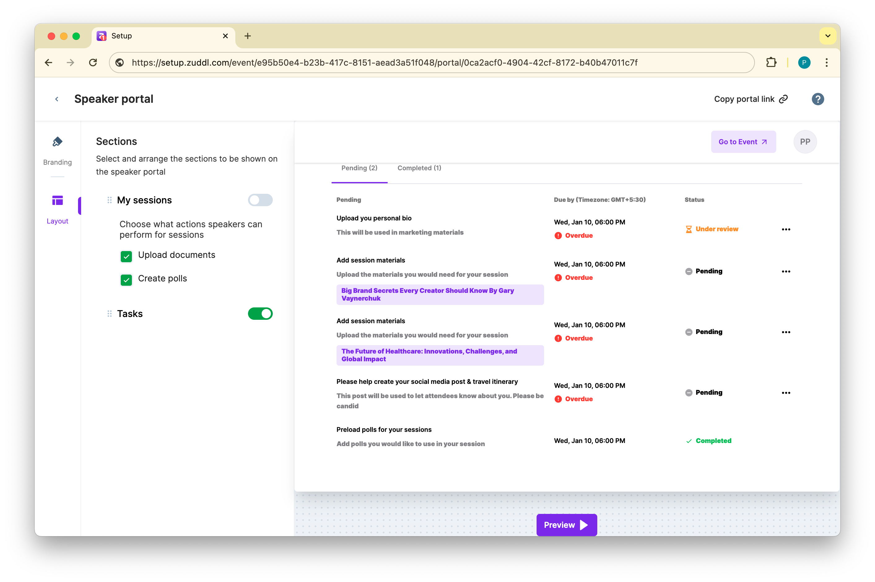The image size is (875, 582).
Task: Disable the Tasks section toggle
Action: [x=260, y=314]
